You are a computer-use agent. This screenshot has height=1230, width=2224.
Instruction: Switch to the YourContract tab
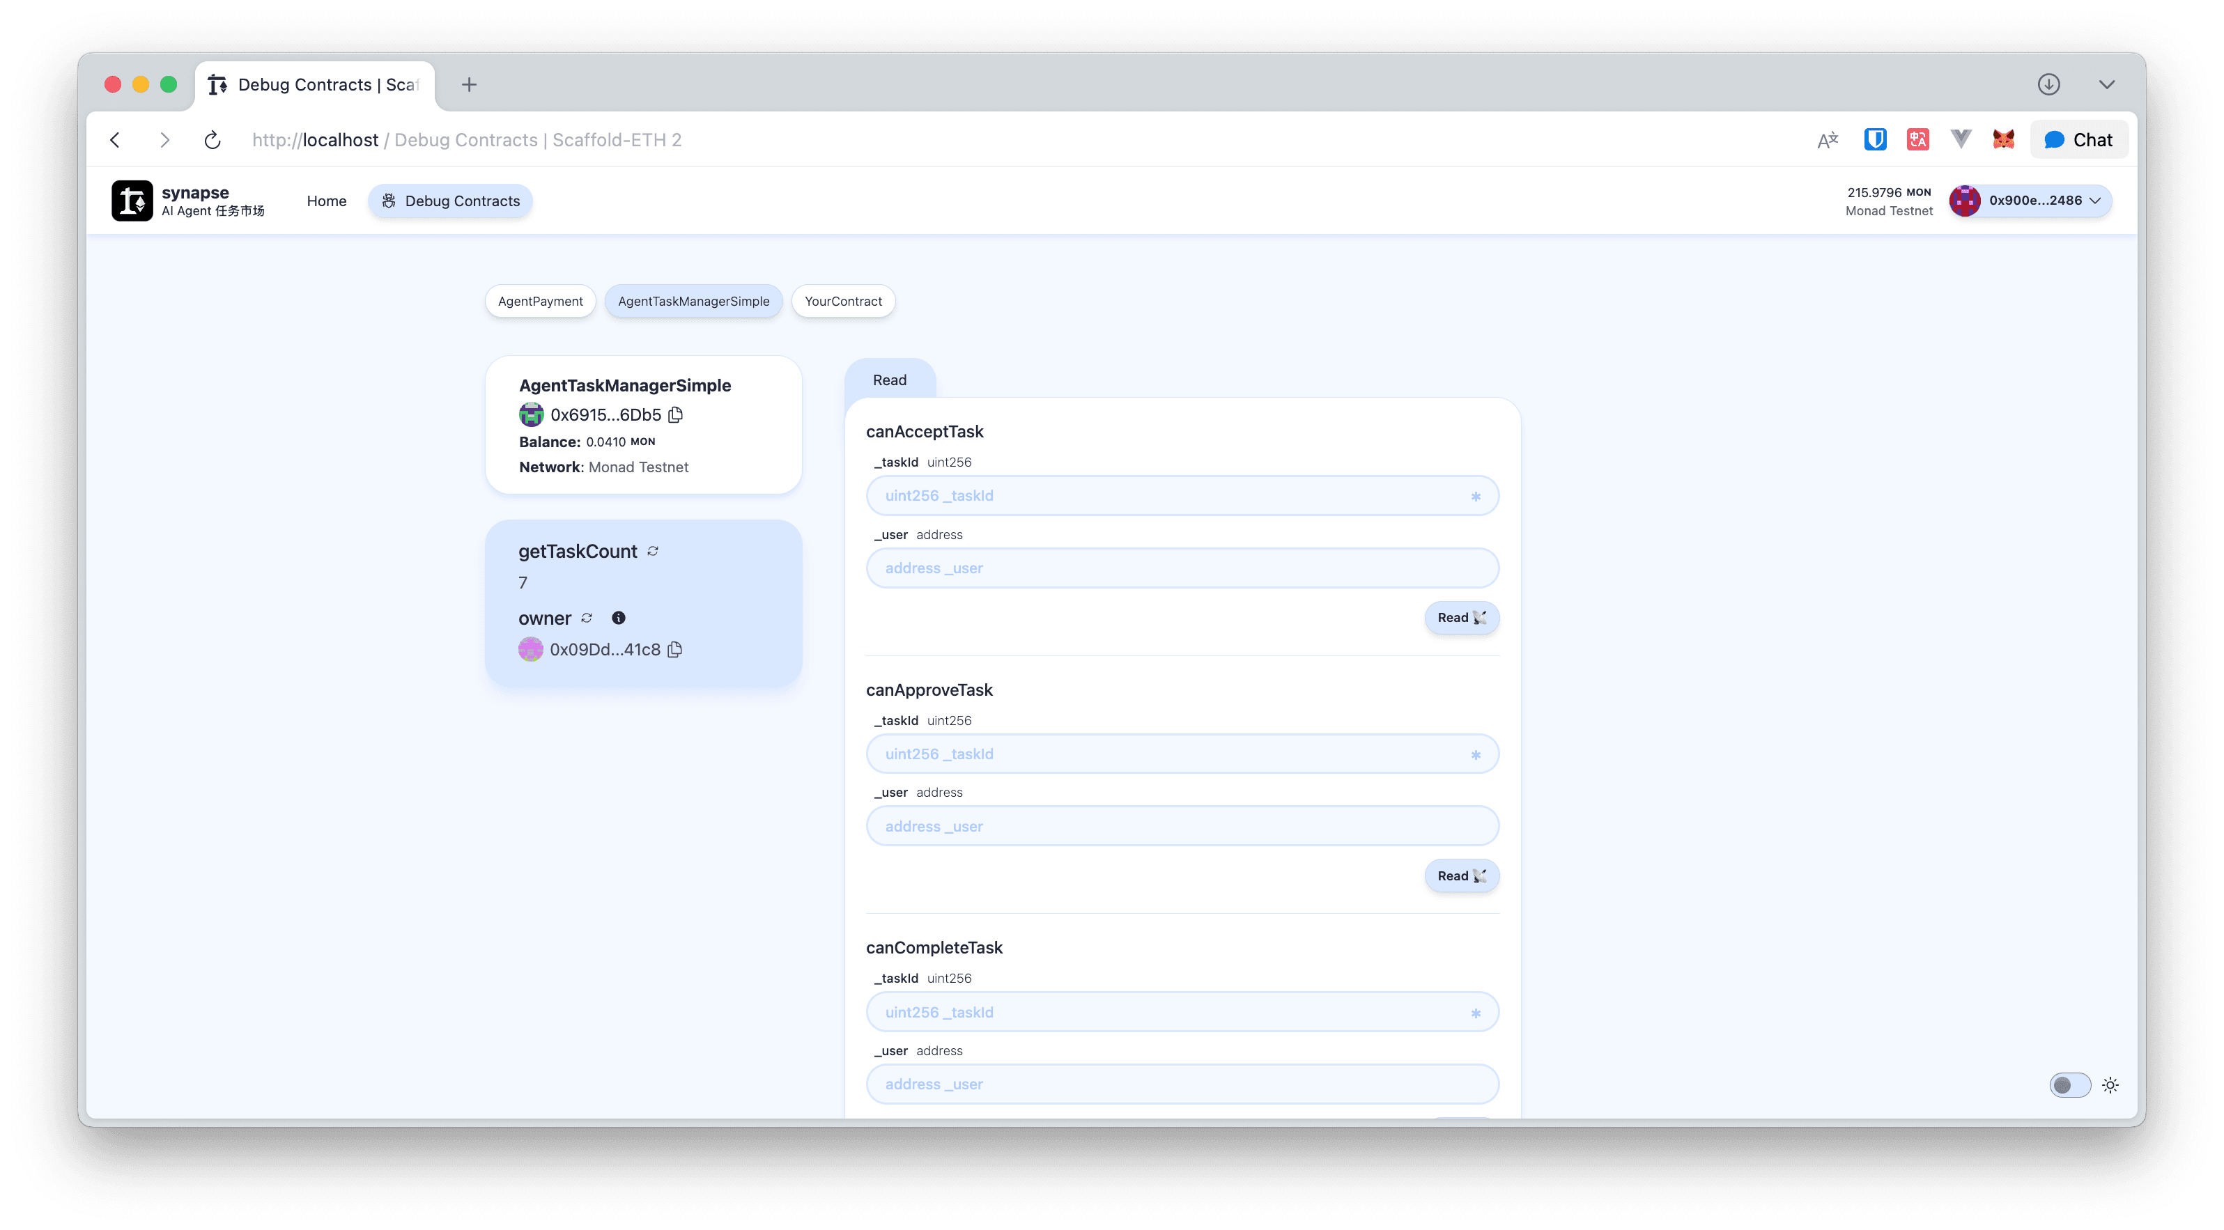(842, 302)
